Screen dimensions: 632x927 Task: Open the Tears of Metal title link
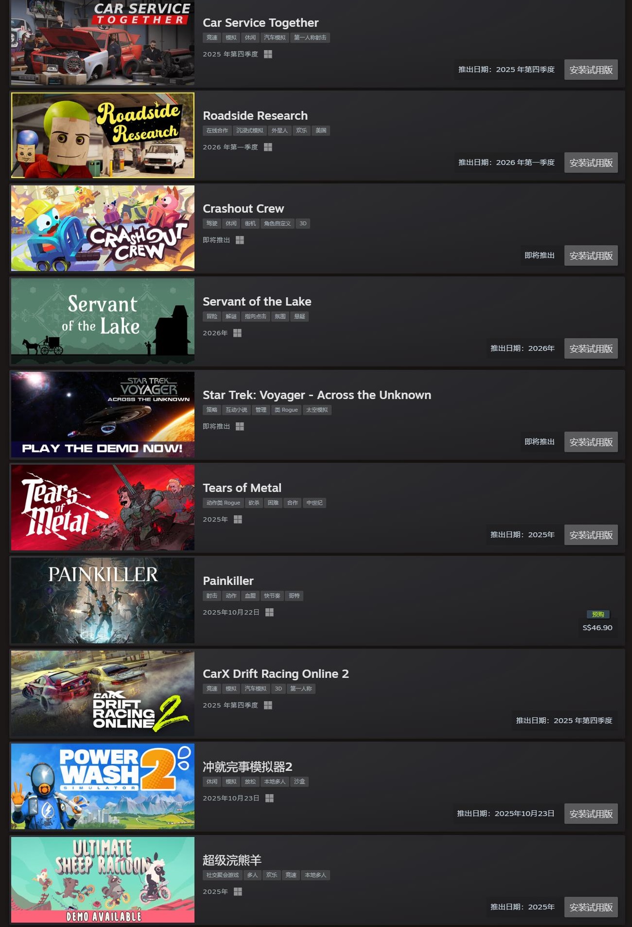click(x=242, y=488)
